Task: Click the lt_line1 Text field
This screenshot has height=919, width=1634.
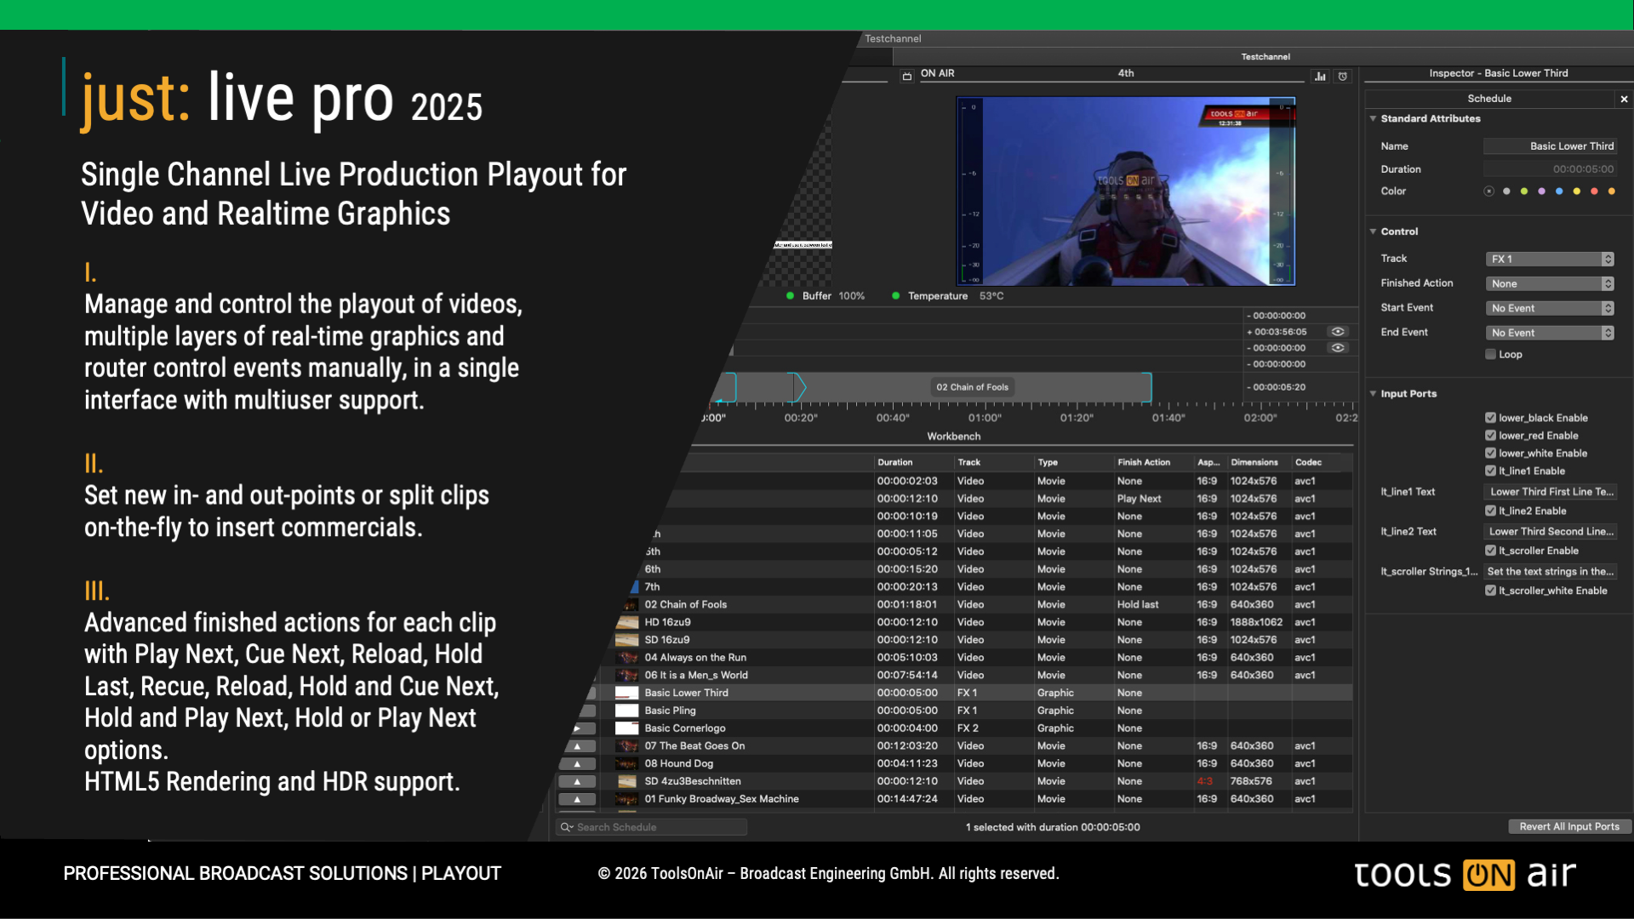Action: 1551,492
